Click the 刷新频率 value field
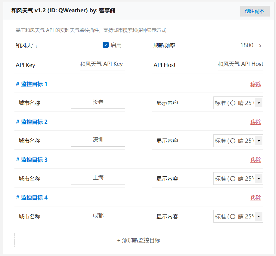Screen dimensions: 276x256 247,45
